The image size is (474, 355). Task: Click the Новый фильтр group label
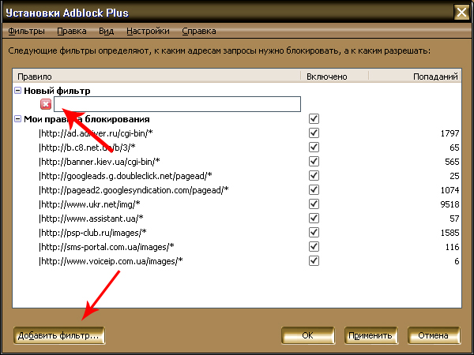coord(57,91)
